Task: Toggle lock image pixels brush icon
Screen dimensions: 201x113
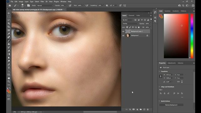Action: coord(130,27)
